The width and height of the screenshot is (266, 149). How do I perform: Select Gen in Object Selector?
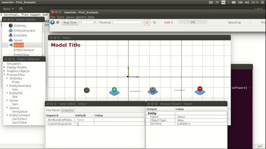click(15, 89)
